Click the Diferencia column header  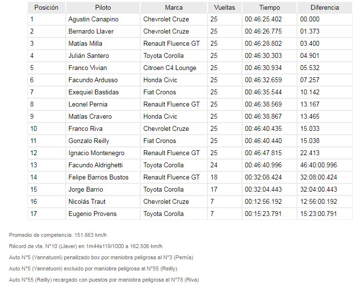[325, 7]
